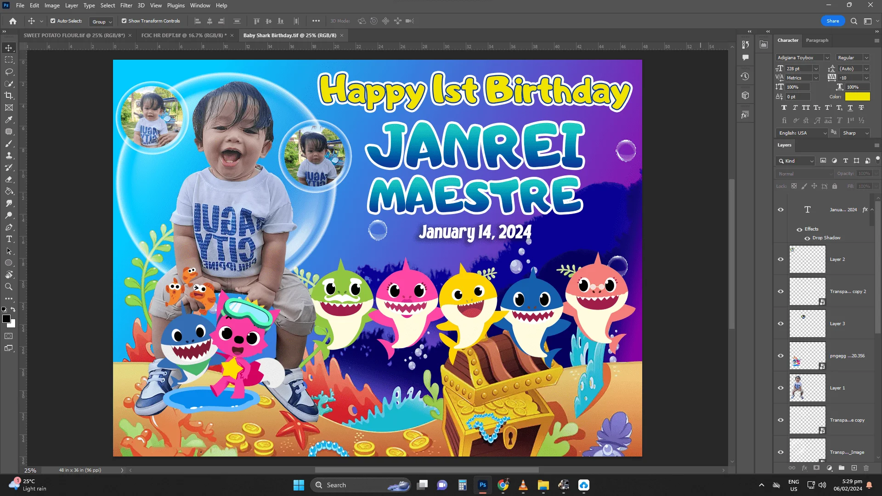Viewport: 882px width, 496px height.
Task: Open the font size dropdown
Action: tap(816, 69)
